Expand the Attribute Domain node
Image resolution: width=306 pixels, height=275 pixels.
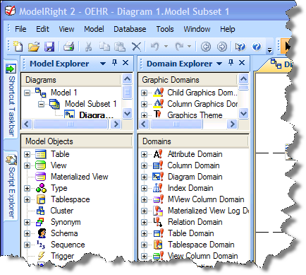144,155
